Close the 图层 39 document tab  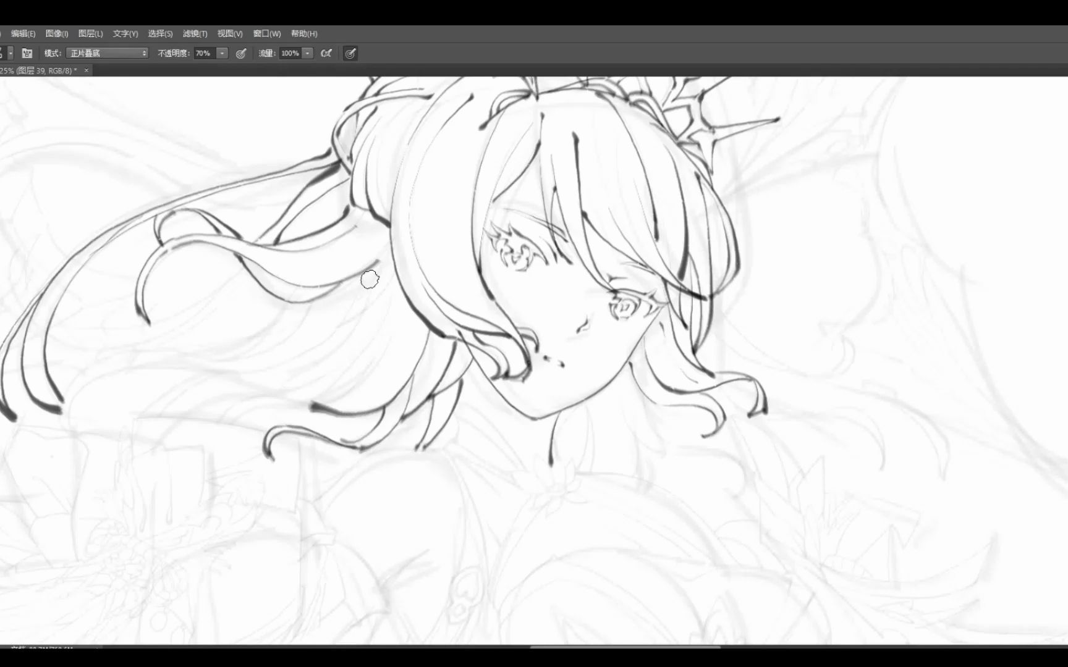pyautogui.click(x=87, y=70)
